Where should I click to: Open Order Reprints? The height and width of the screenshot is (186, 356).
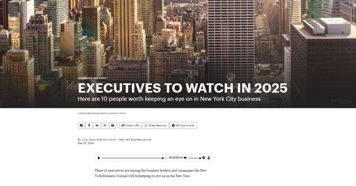pos(155,125)
